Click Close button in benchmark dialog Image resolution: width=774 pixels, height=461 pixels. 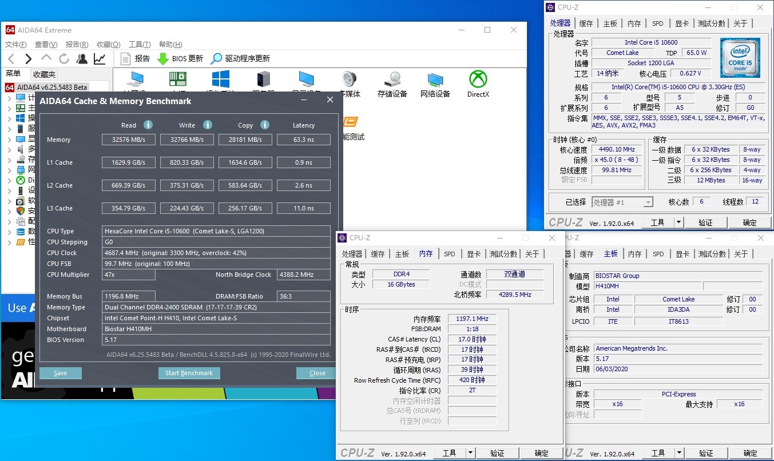[x=317, y=373]
